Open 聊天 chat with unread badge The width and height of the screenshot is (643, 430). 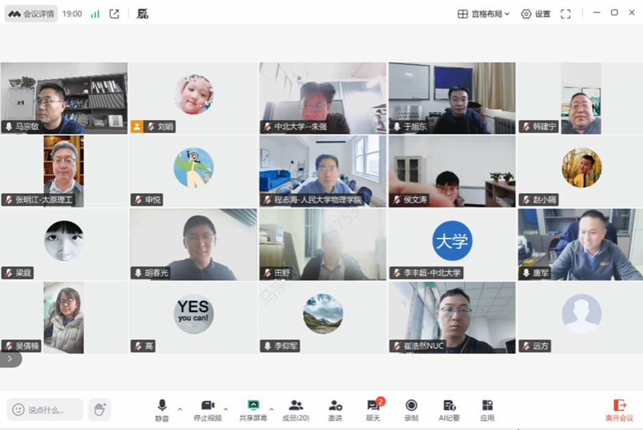(374, 409)
